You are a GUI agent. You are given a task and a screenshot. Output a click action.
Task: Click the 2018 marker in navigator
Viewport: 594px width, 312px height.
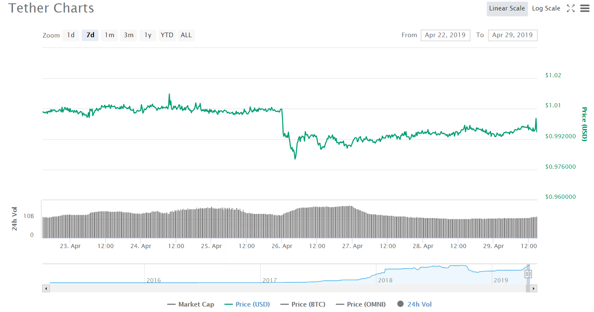385,280
